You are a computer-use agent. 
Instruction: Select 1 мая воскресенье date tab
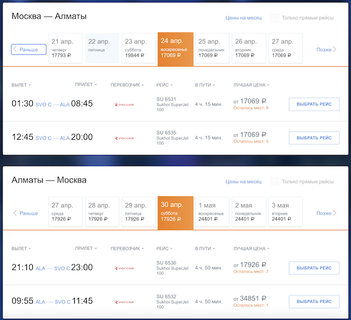pyautogui.click(x=212, y=212)
